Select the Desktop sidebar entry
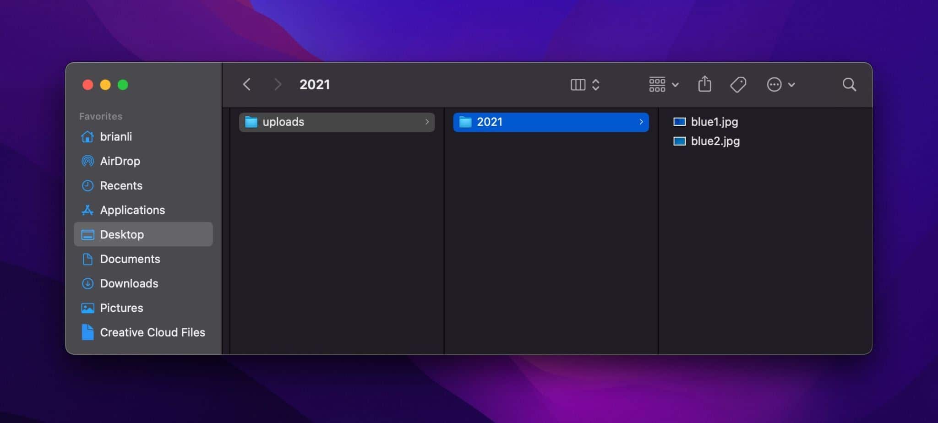This screenshot has width=938, height=423. pos(122,234)
